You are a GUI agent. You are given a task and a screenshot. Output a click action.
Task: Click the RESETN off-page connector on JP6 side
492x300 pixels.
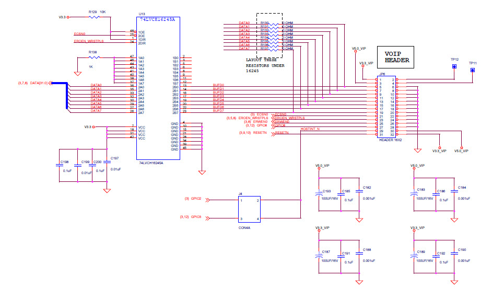[x=273, y=133]
